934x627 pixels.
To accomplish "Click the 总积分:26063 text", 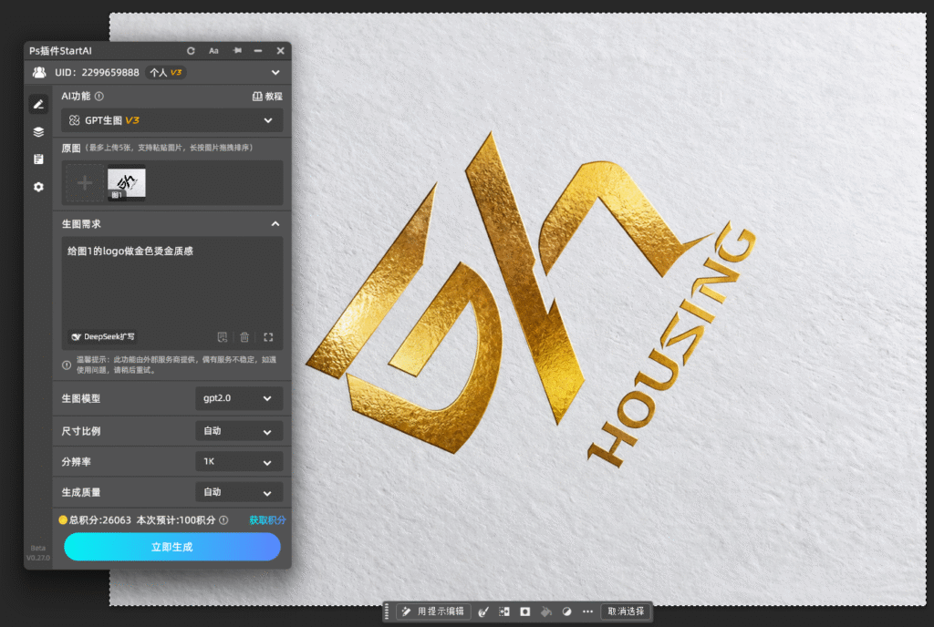I will (100, 520).
